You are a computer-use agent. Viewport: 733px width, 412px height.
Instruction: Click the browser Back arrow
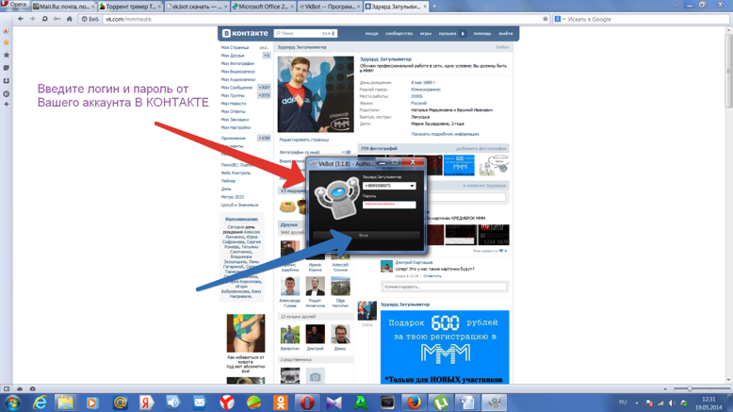(x=21, y=19)
